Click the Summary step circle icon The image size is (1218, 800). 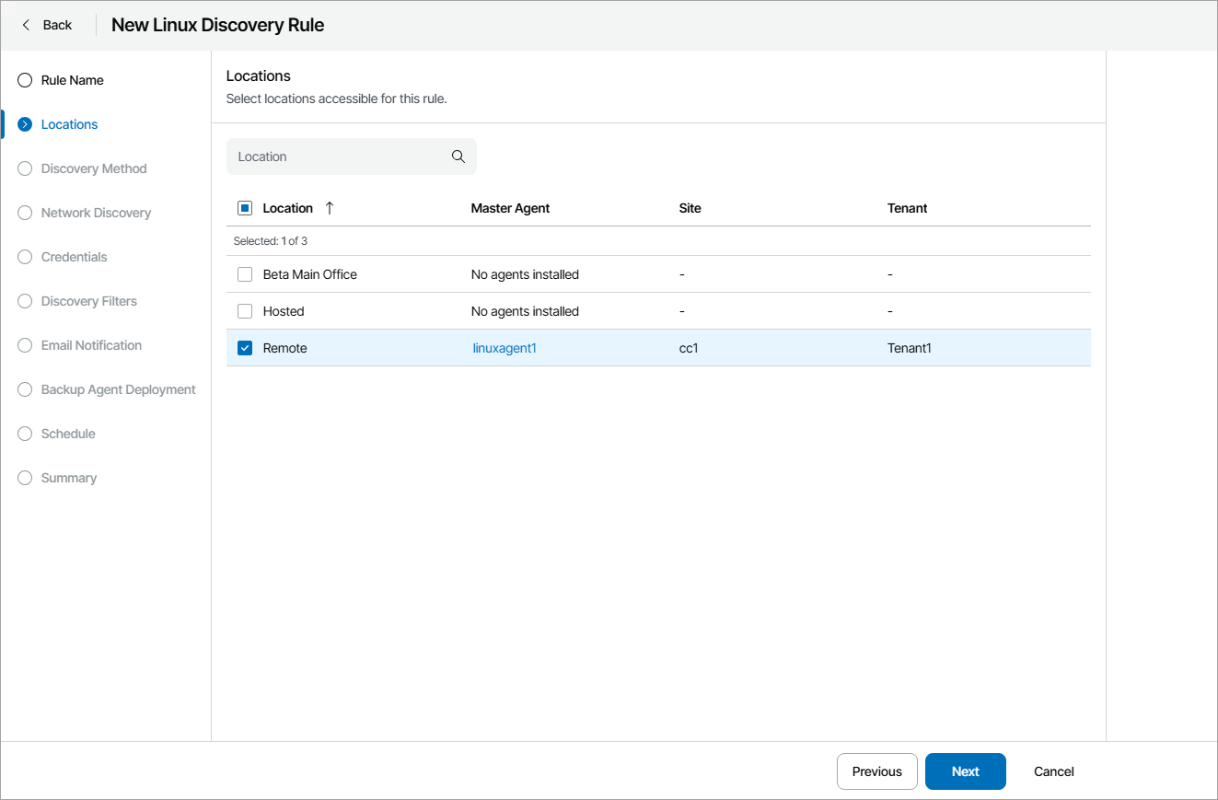(25, 478)
